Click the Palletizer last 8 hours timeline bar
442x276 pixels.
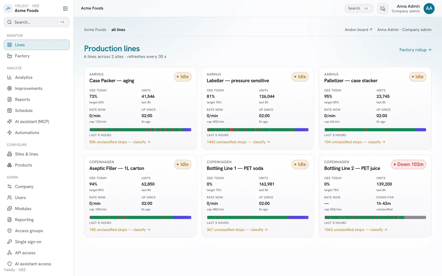(x=375, y=130)
